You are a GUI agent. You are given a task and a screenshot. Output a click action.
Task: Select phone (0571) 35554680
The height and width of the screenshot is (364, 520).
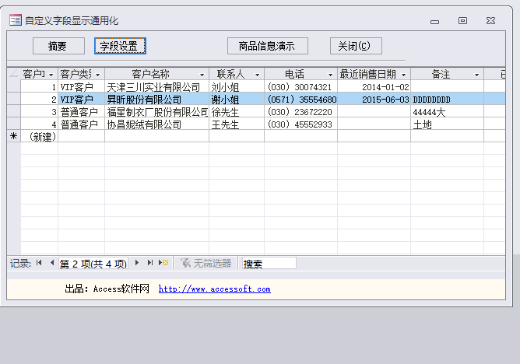tap(300, 99)
